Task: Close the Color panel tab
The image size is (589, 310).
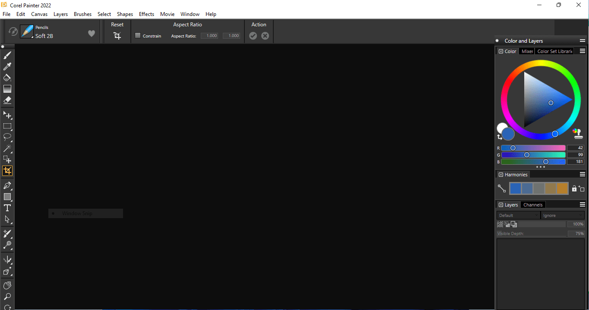Action: pos(500,51)
